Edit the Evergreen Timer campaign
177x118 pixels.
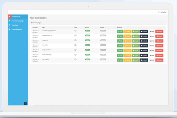point(120,51)
